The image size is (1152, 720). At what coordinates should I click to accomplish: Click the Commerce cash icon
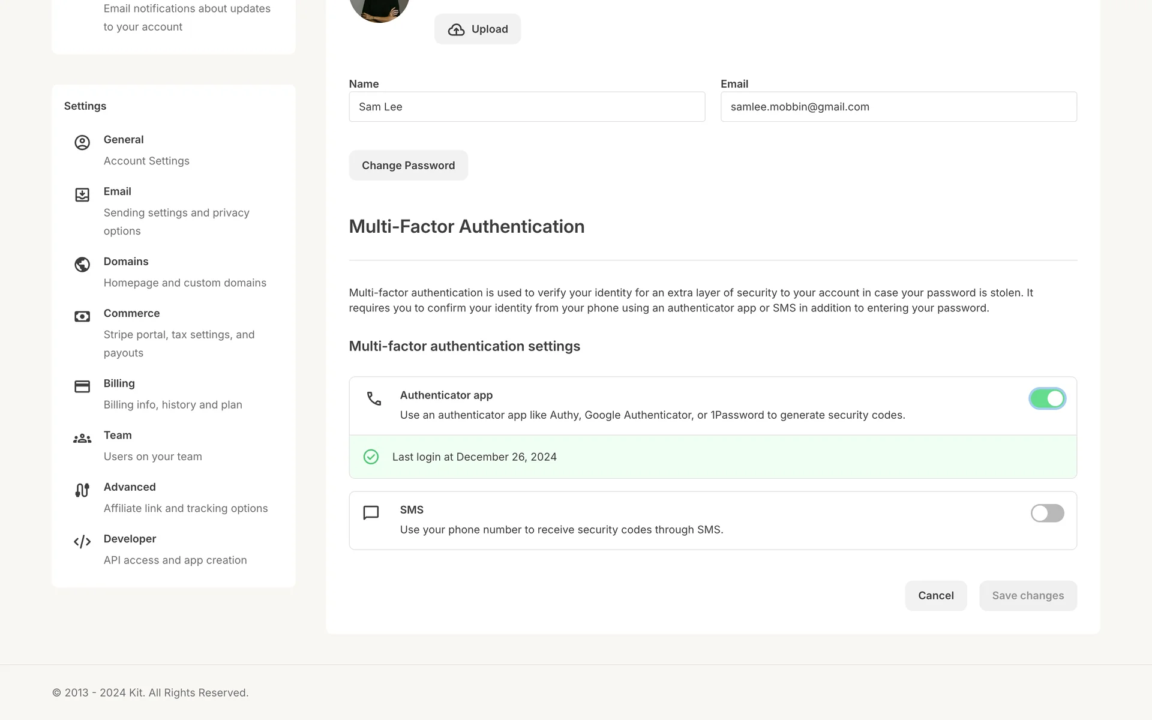(82, 316)
